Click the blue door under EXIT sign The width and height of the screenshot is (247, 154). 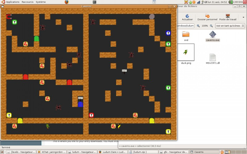click(80, 104)
